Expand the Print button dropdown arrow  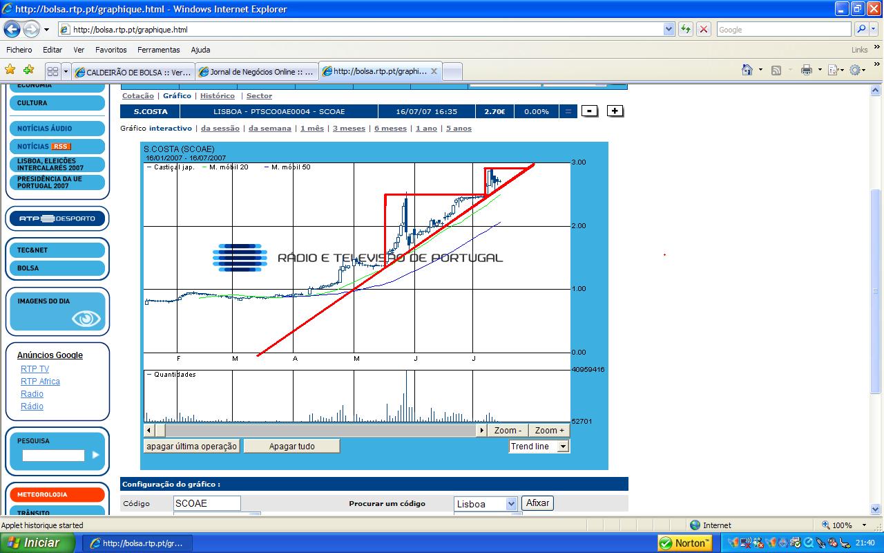pos(819,70)
